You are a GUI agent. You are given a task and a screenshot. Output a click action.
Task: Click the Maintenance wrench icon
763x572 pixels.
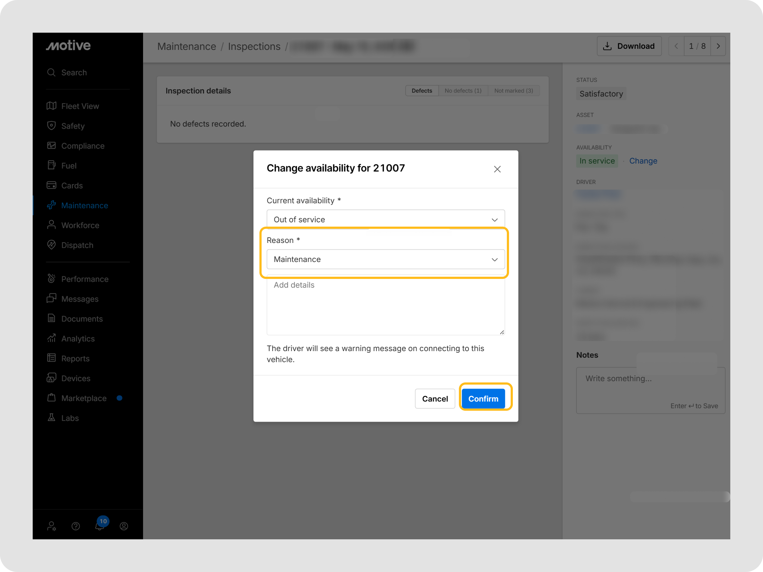click(x=52, y=205)
